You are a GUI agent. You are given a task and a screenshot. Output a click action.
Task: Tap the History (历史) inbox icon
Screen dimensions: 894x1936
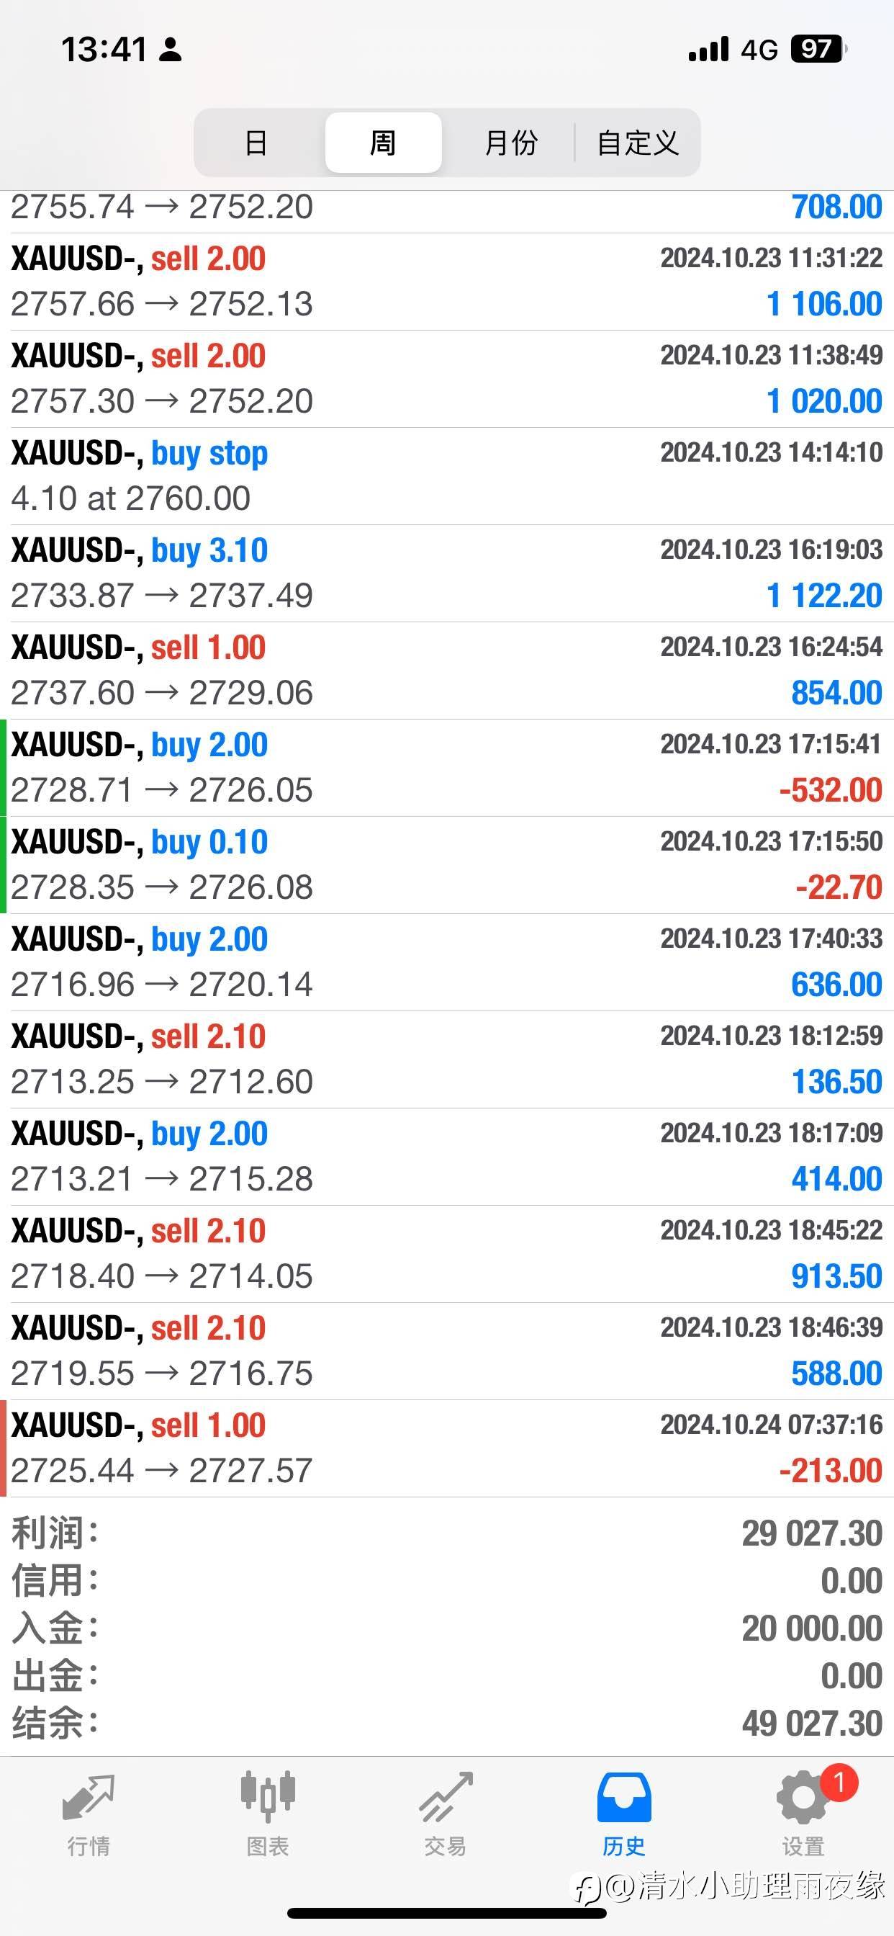click(x=623, y=1798)
